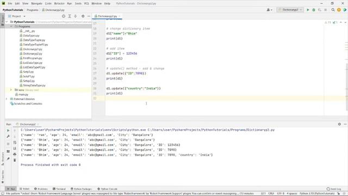The image size is (348, 196).
Task: Select the Dictionaryp2 tab in Run panel
Action: pos(28,124)
